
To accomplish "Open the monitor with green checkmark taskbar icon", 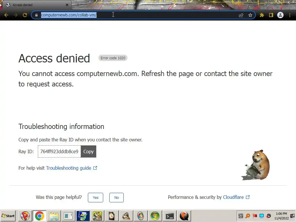I will (83, 216).
